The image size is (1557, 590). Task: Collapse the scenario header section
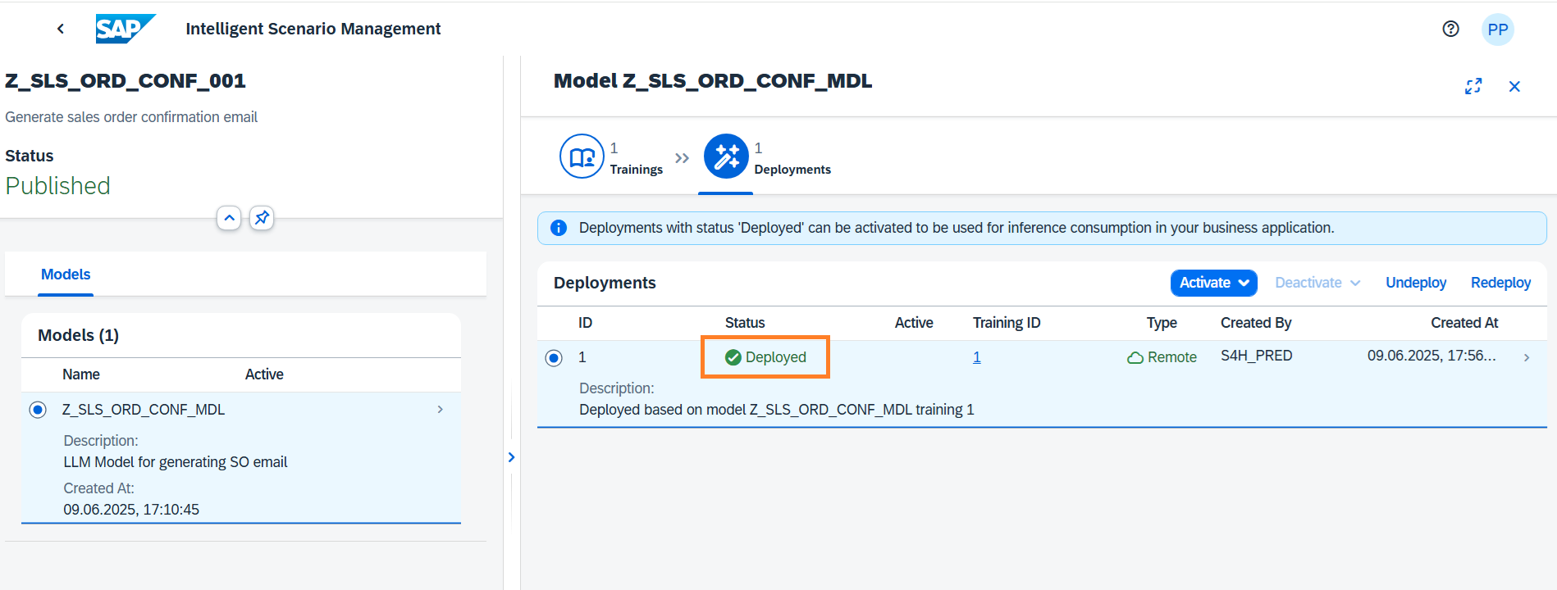click(x=229, y=218)
